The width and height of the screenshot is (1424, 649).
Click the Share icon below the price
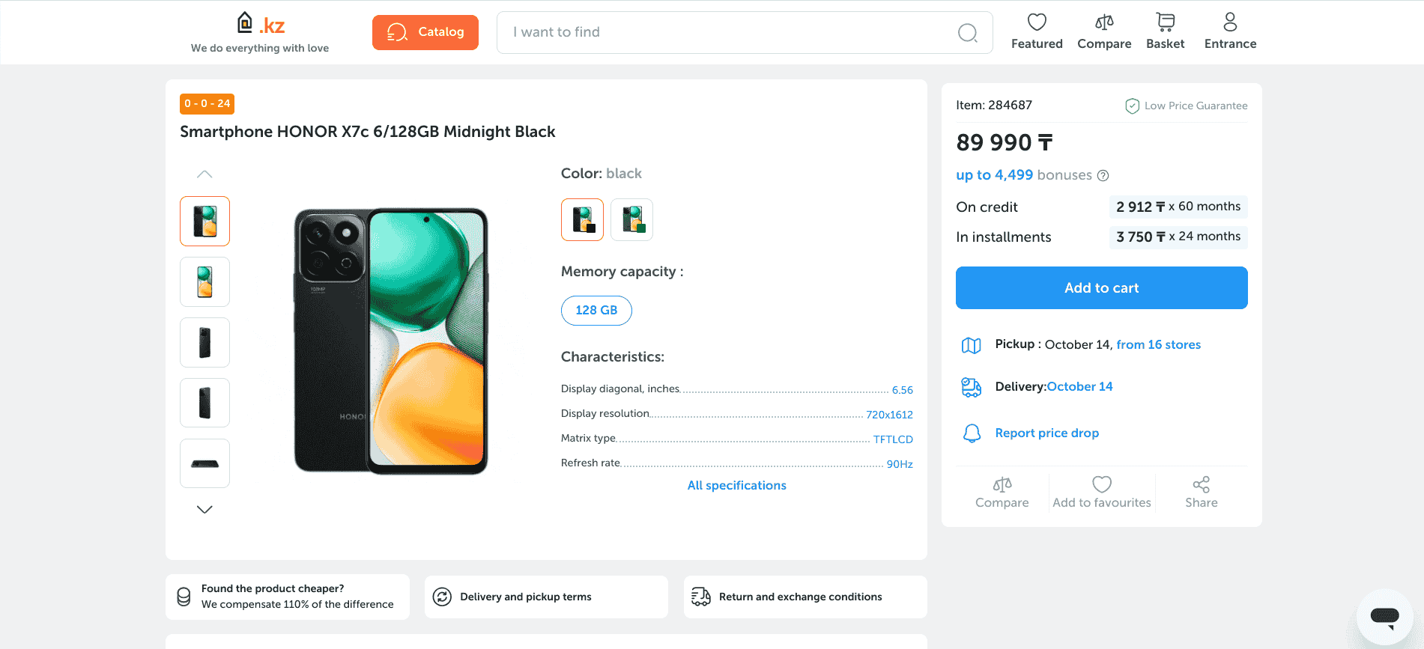click(1201, 485)
